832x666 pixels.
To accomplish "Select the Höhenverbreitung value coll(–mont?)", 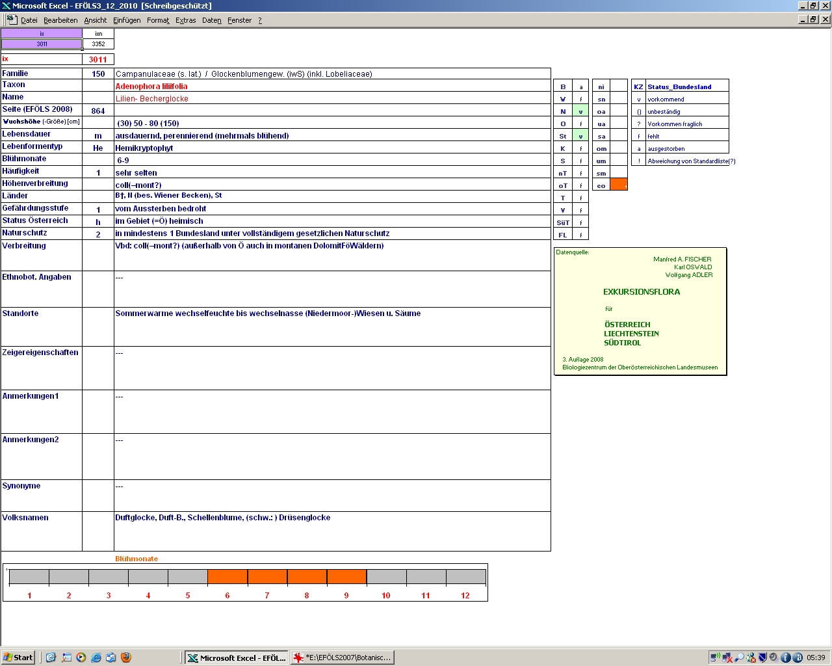I will tap(138, 185).
